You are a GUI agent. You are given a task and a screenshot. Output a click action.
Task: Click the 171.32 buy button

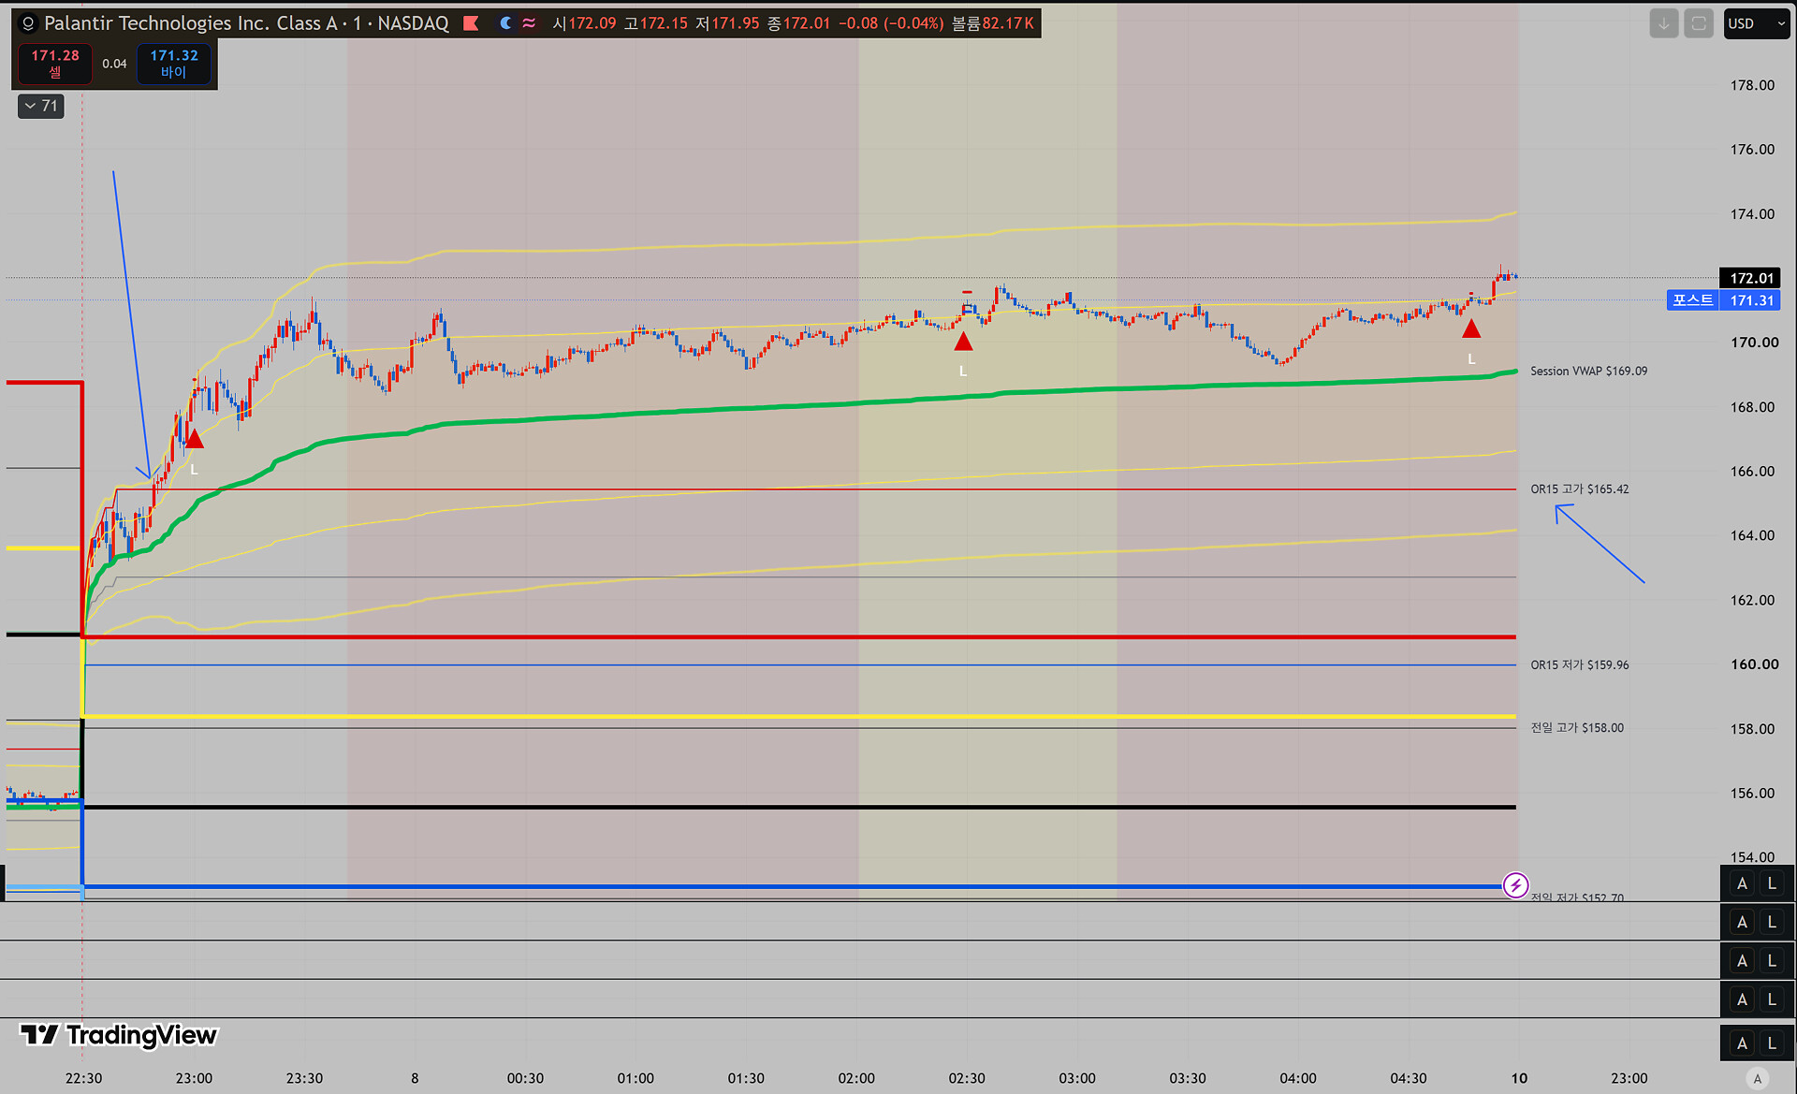(x=173, y=64)
